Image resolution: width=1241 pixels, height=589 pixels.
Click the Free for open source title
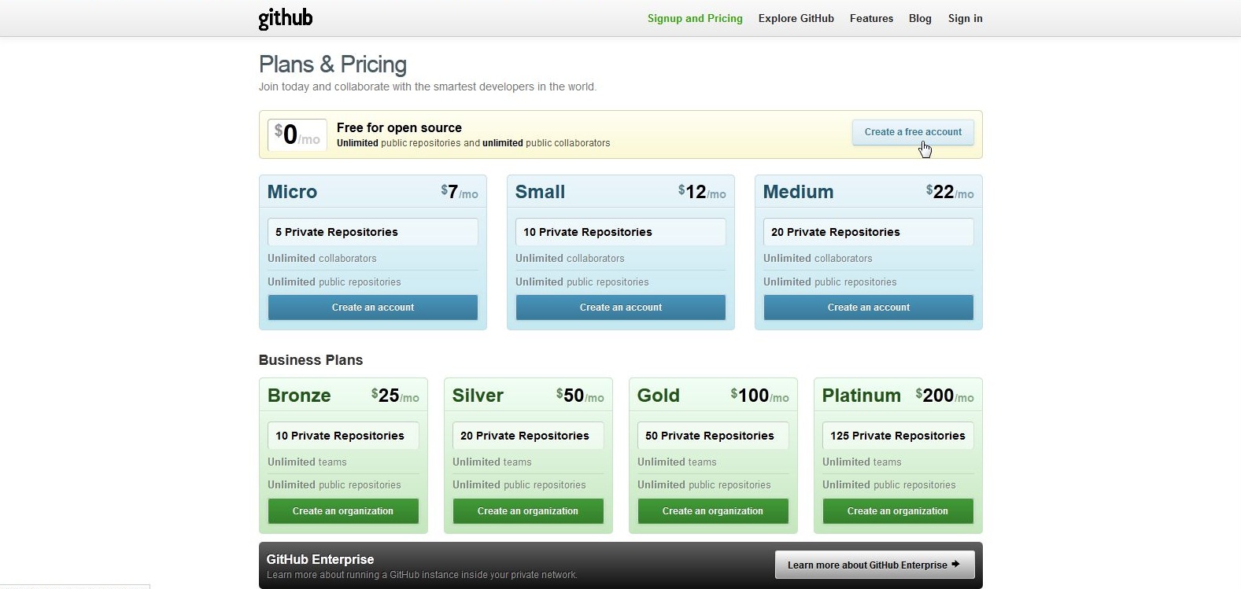pyautogui.click(x=399, y=127)
